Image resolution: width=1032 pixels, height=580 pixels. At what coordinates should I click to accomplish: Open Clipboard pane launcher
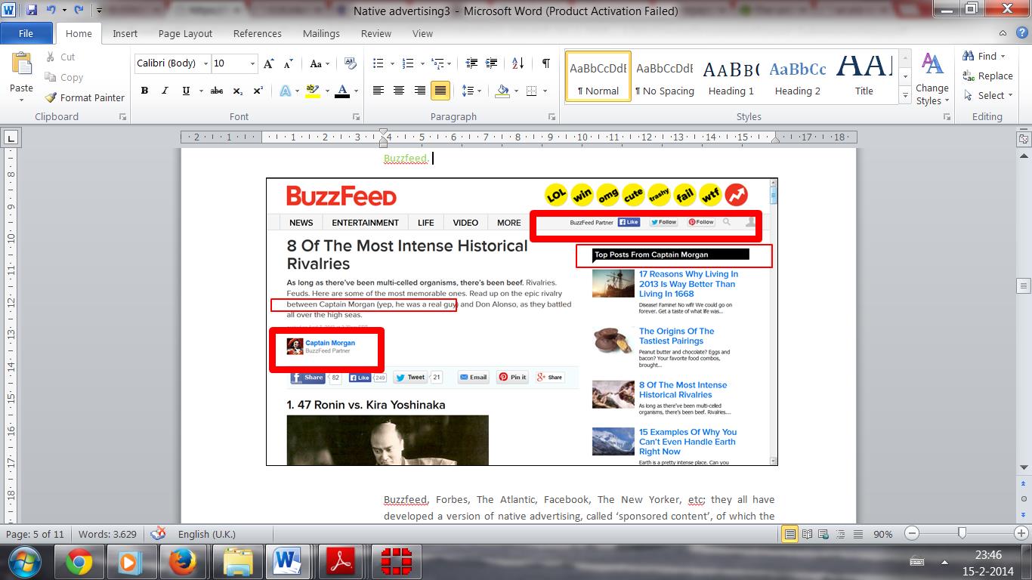pos(123,117)
